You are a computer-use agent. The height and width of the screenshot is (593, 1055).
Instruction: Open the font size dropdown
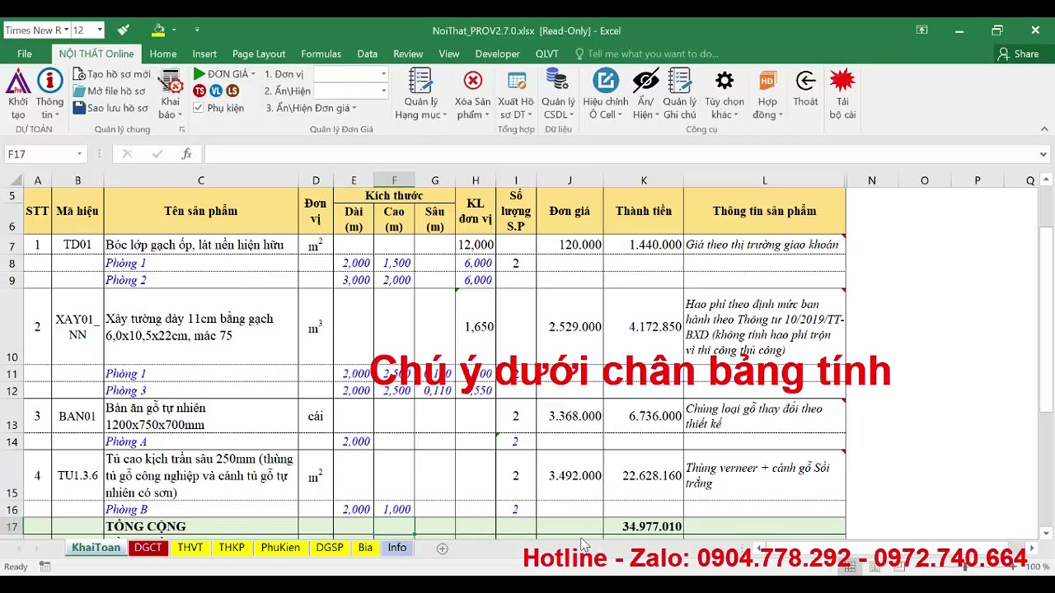pos(99,30)
